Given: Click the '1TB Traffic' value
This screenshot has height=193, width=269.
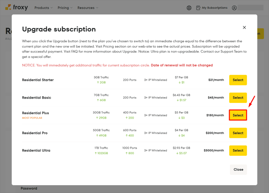Looking at the screenshot, I should point(101,148).
